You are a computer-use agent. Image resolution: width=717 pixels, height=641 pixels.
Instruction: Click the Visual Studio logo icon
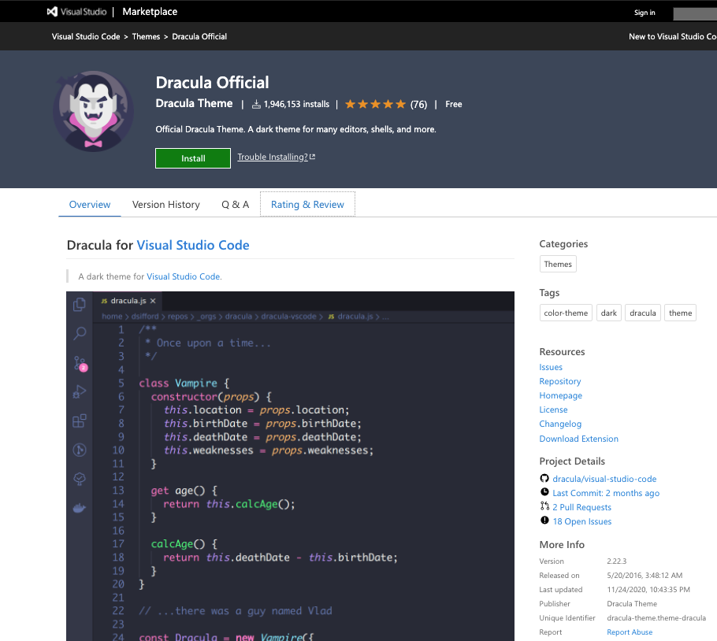click(53, 12)
